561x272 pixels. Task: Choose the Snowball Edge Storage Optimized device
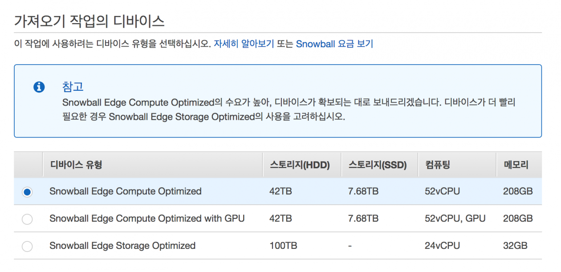27,246
